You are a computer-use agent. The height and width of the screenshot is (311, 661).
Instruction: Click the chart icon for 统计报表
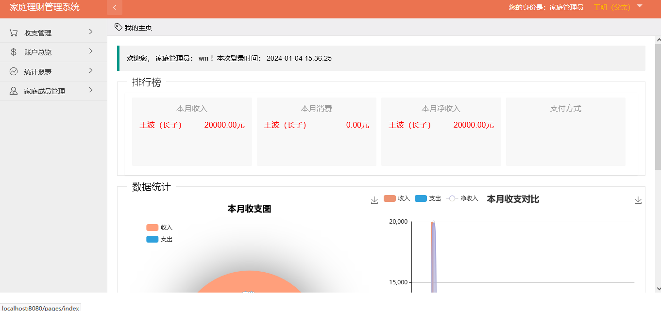click(x=14, y=71)
